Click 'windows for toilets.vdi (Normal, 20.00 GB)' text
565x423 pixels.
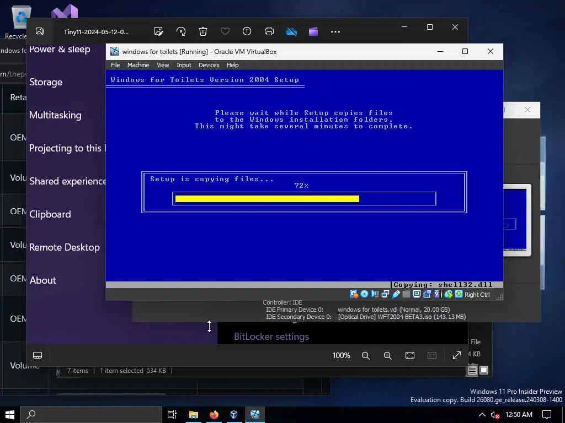pyautogui.click(x=394, y=310)
